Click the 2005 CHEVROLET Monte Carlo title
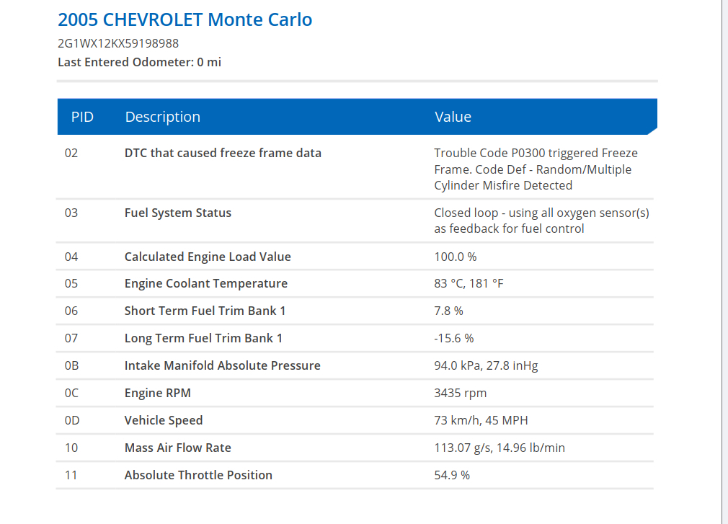This screenshot has width=728, height=524. click(x=185, y=19)
